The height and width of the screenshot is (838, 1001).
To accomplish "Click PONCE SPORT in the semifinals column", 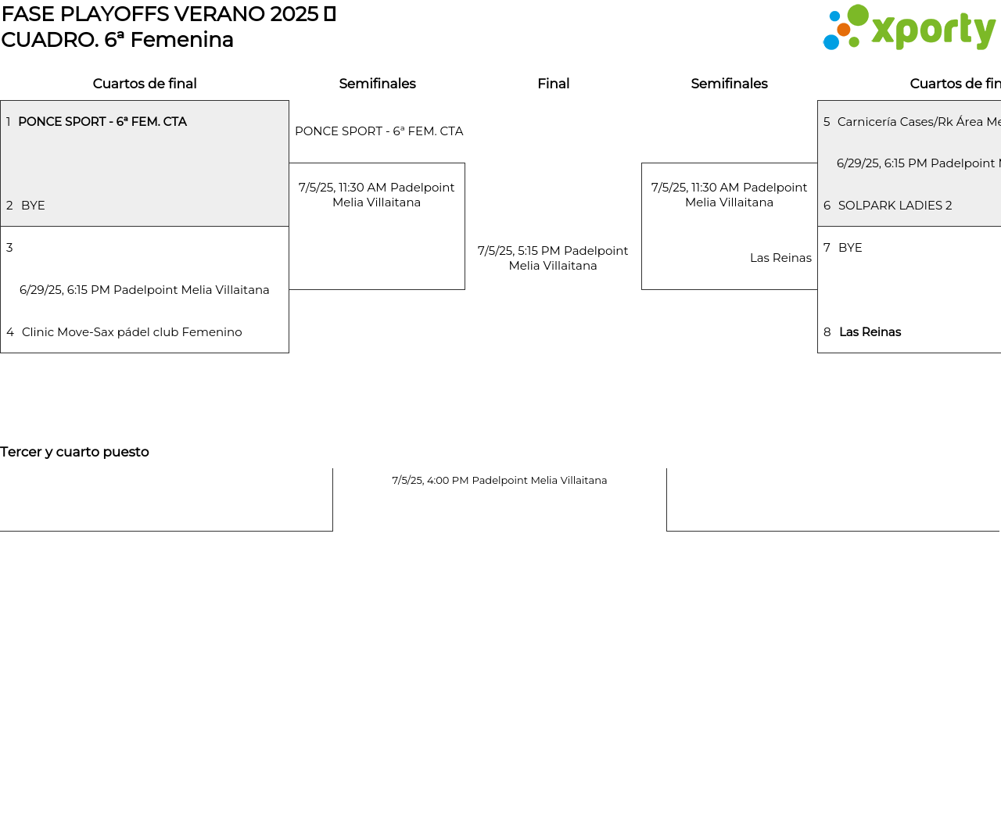I will coord(379,131).
